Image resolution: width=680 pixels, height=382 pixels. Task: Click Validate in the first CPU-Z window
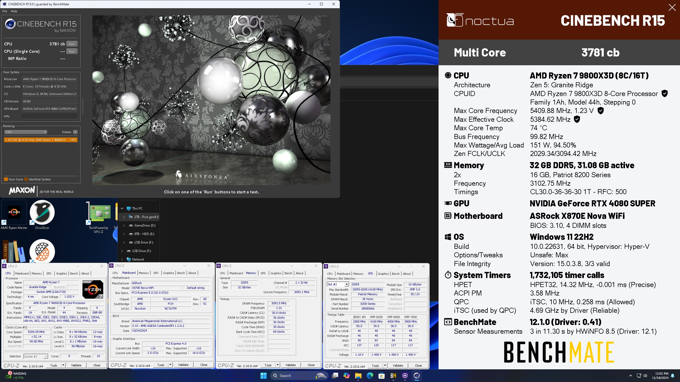click(76, 365)
